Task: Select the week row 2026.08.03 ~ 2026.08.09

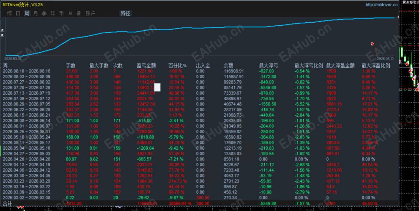Action: coord(200,77)
